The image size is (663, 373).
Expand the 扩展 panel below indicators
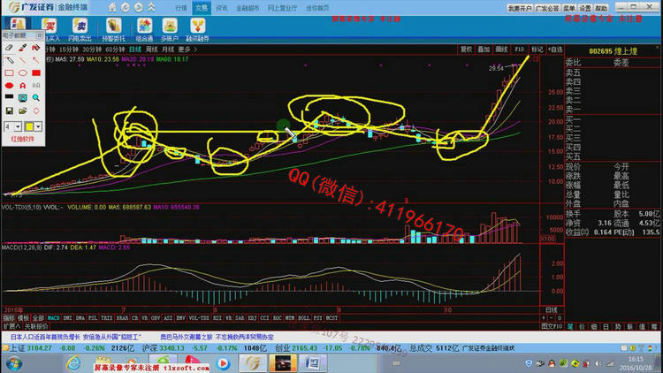(11, 326)
